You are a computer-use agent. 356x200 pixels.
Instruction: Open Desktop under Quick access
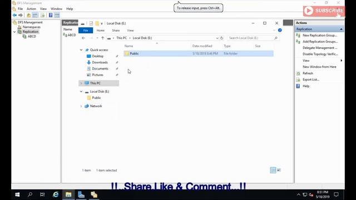pyautogui.click(x=98, y=56)
